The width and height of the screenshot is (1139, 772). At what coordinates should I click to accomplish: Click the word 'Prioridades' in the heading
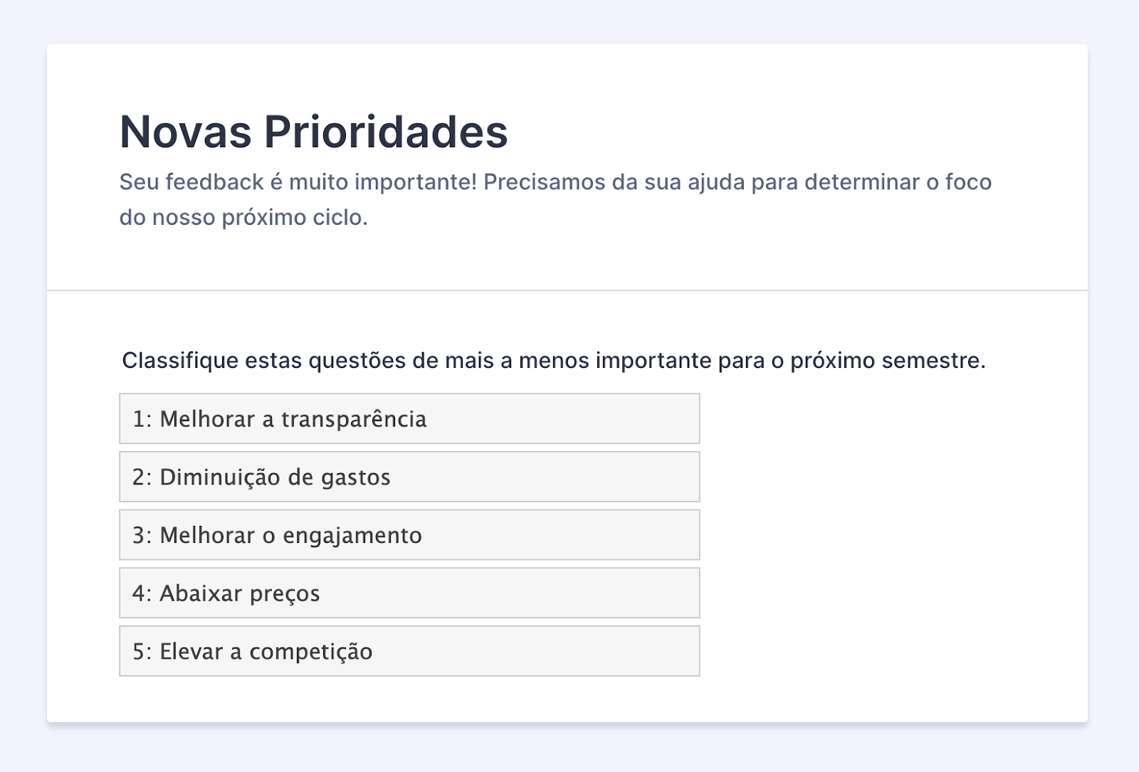tap(386, 132)
